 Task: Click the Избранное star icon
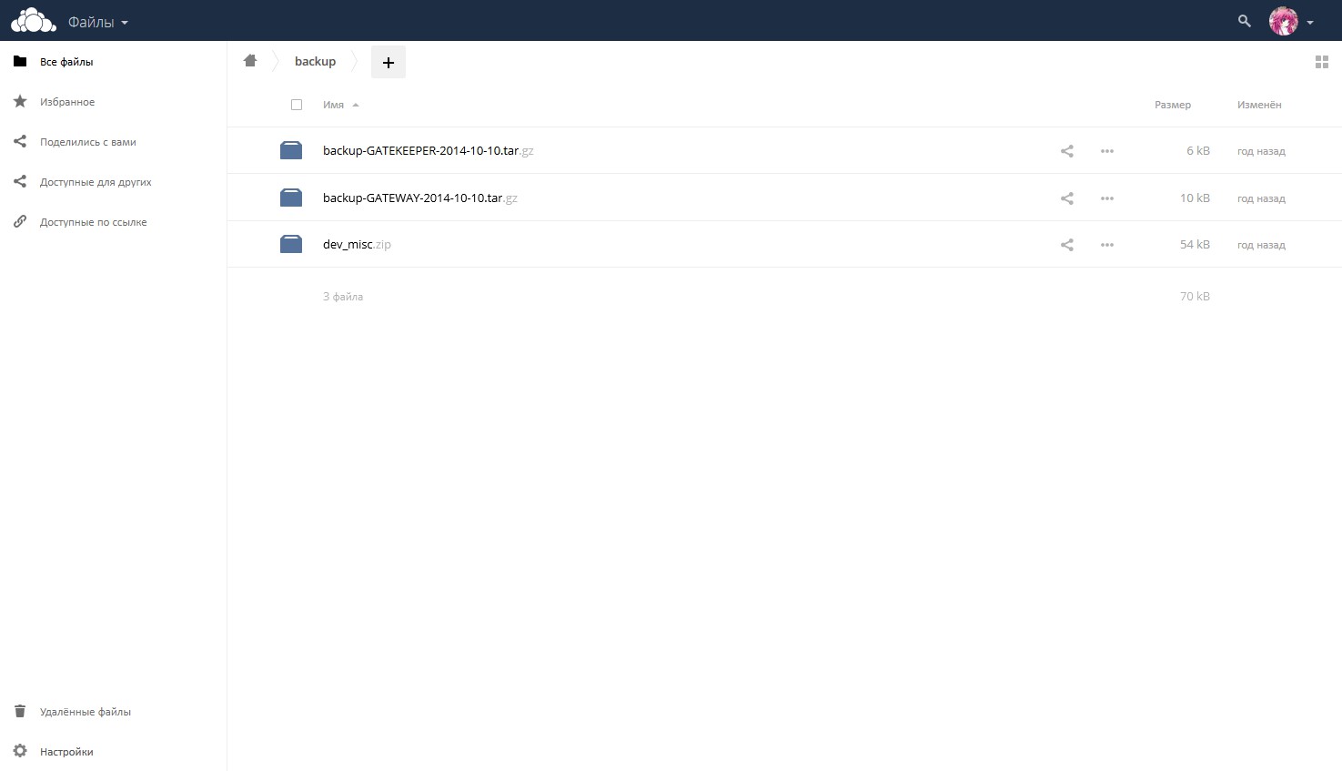coord(20,101)
